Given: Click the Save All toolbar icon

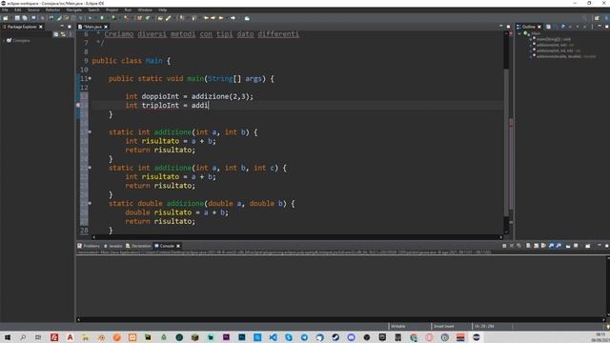Looking at the screenshot, I should point(25,18).
